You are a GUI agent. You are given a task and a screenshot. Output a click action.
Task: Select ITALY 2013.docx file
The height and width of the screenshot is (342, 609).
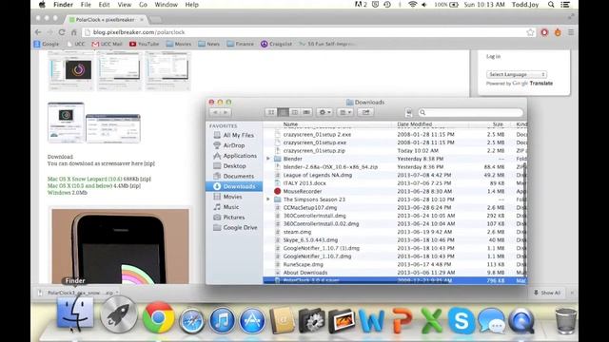click(x=395, y=183)
